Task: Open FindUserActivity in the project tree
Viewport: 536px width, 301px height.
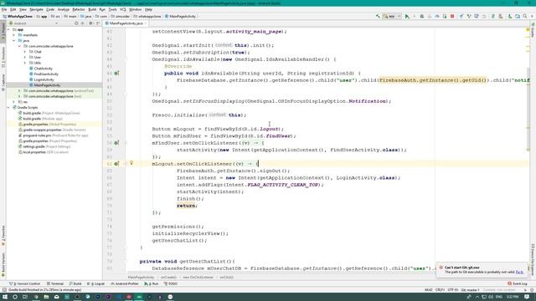Action: 46,74
